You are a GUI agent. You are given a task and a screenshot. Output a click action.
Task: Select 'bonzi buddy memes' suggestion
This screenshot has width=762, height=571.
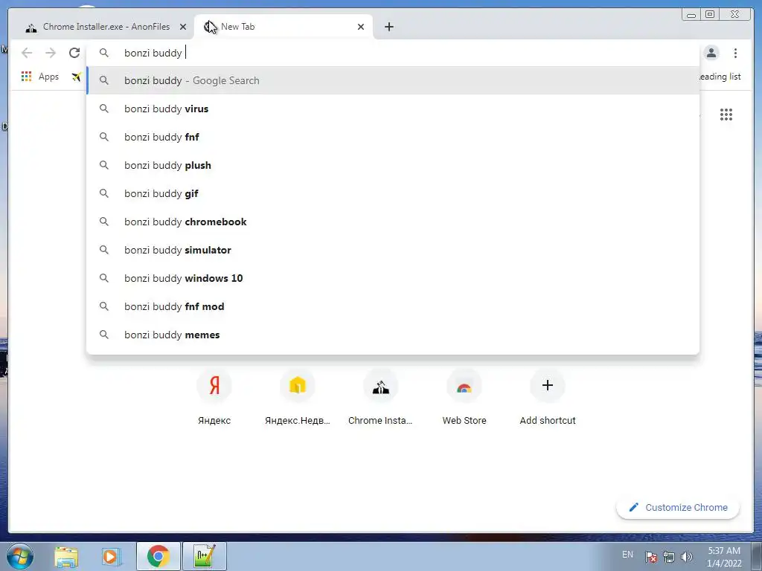[393, 335]
